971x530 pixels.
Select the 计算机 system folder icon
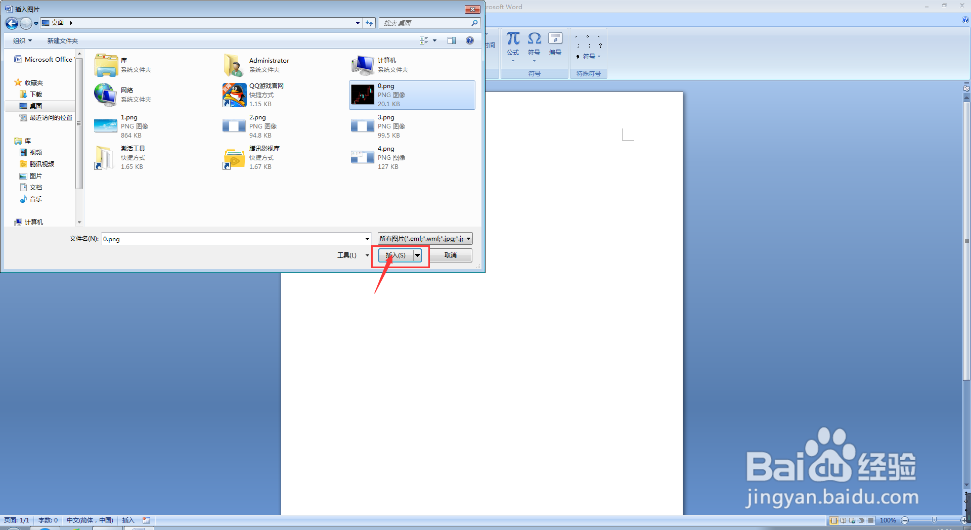click(363, 65)
